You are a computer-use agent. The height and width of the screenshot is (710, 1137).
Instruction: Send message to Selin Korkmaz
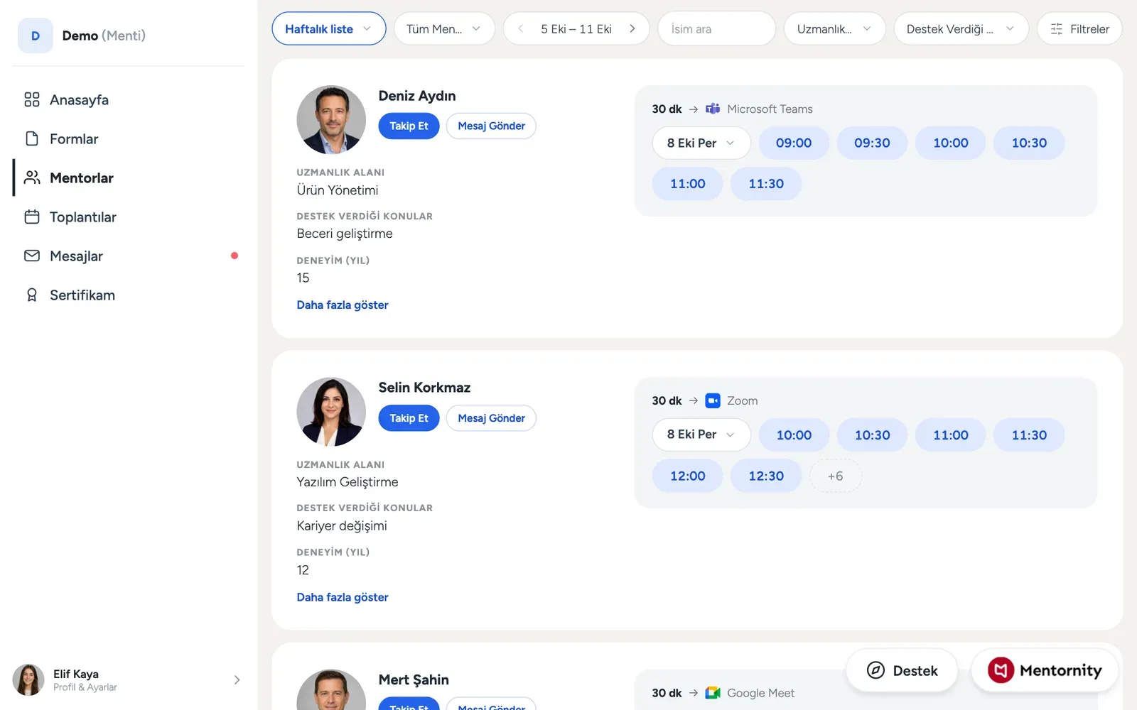(x=491, y=418)
